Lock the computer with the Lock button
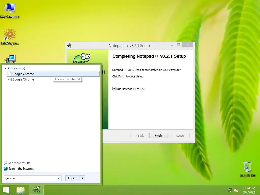Image resolution: width=260 pixels, height=195 pixels. tap(73, 178)
